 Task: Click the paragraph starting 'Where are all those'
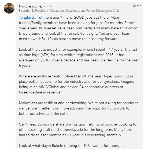[76, 84]
